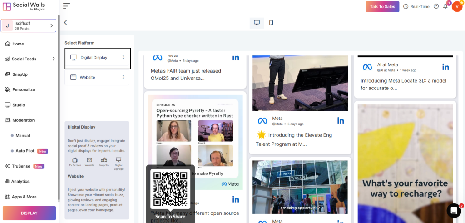
Task: Go back using the left arrow icon
Action: point(65,23)
